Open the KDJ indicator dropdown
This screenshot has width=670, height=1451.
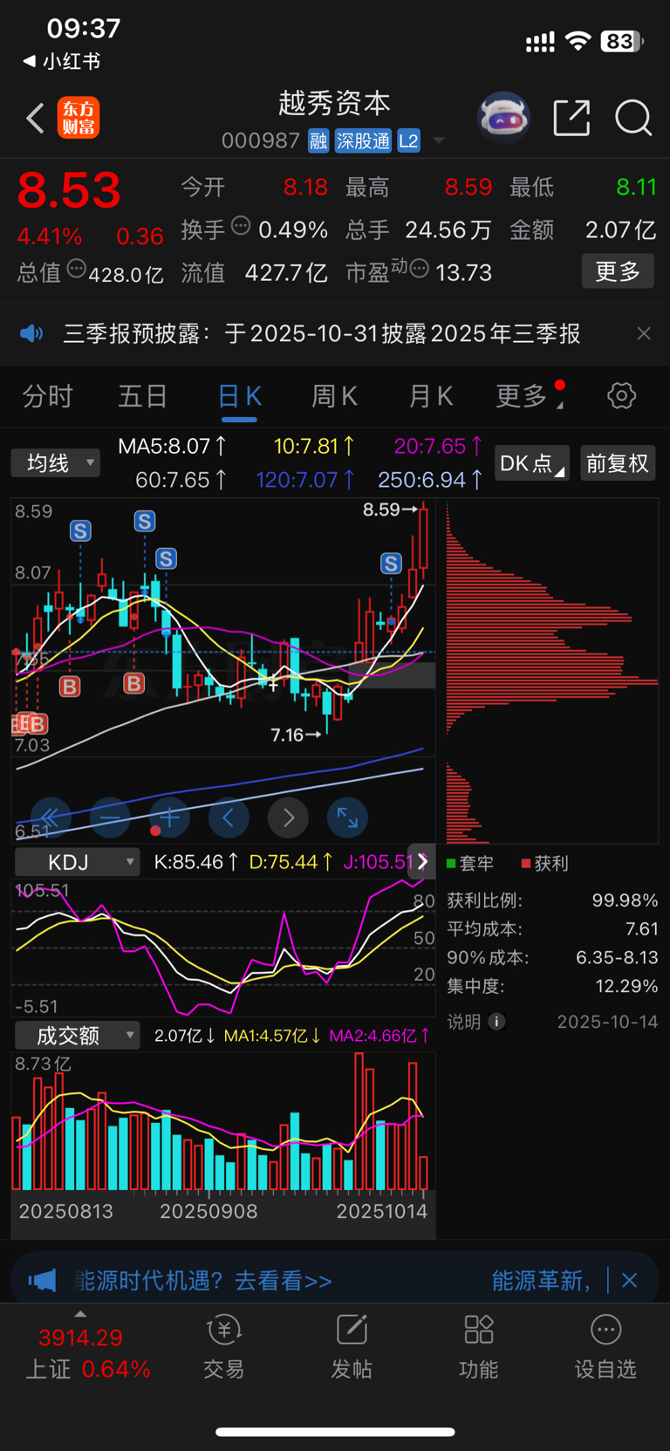77,862
